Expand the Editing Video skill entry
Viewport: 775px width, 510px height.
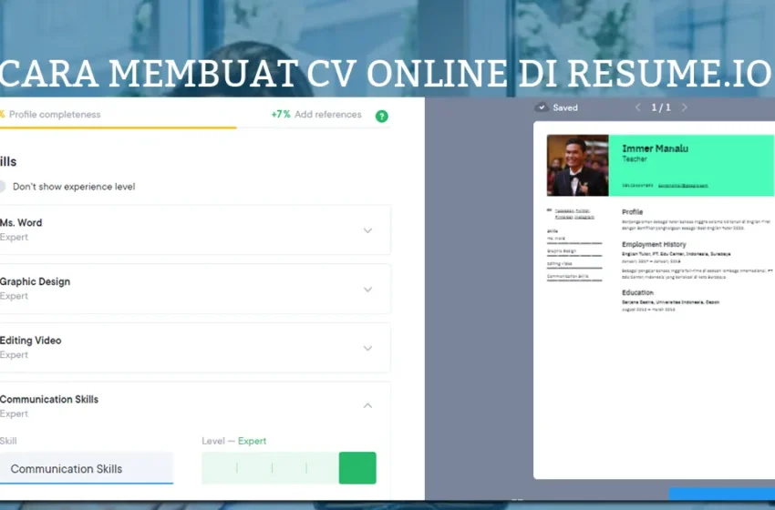(367, 348)
